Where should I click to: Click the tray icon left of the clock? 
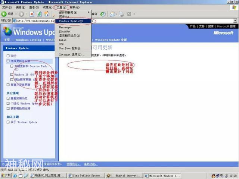(x=226, y=176)
